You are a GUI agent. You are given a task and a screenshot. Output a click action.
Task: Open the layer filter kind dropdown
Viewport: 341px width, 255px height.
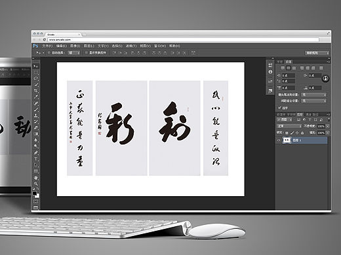[x=285, y=120]
